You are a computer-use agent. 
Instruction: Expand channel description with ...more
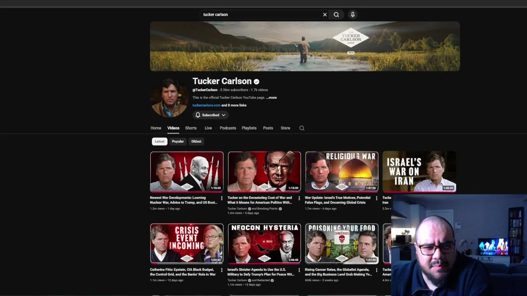271,97
